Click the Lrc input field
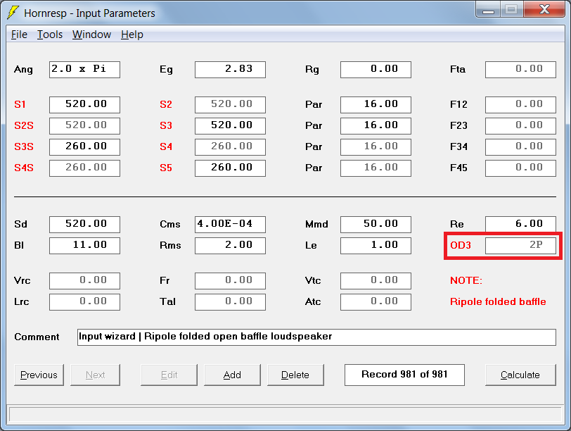 [84, 302]
